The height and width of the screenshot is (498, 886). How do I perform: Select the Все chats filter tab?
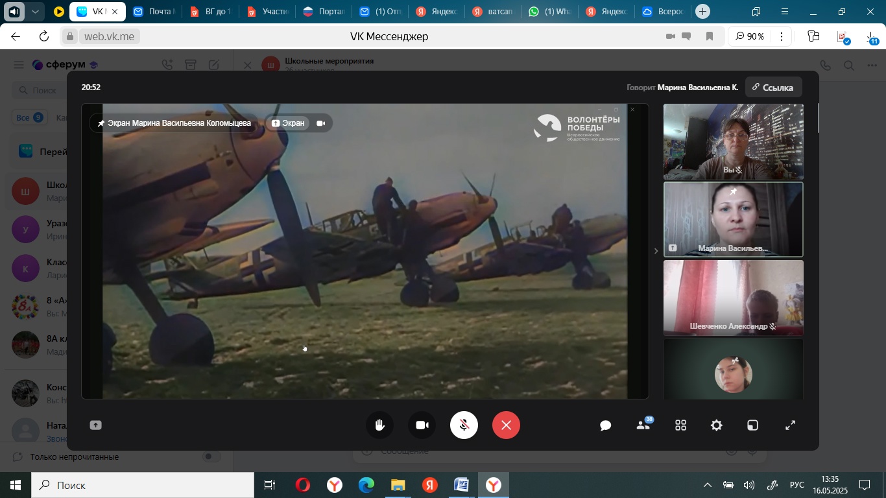(30, 117)
